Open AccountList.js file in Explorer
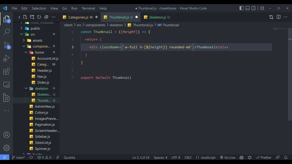Image resolution: width=292 pixels, height=164 pixels. (x=47, y=58)
